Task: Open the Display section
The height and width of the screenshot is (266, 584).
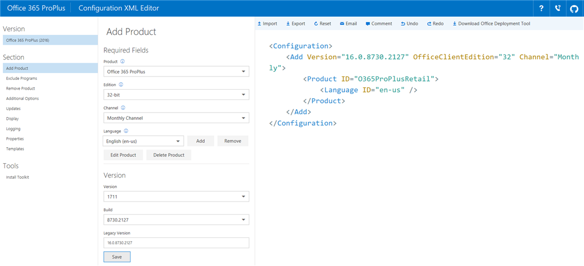Action: tap(13, 119)
